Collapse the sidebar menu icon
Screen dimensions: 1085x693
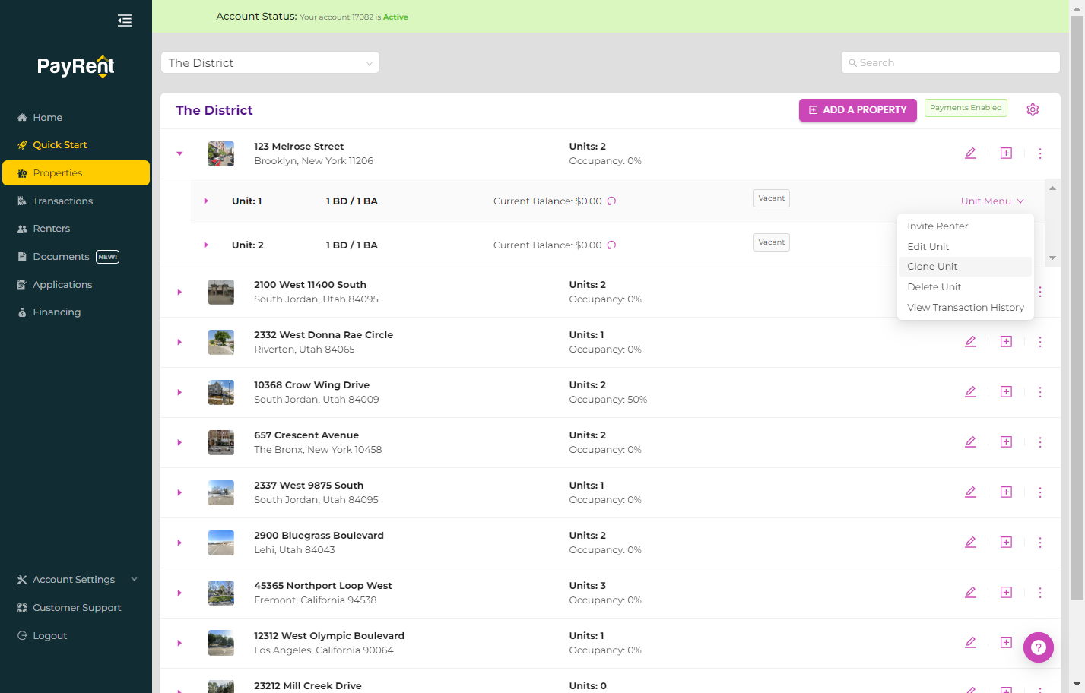[125, 21]
